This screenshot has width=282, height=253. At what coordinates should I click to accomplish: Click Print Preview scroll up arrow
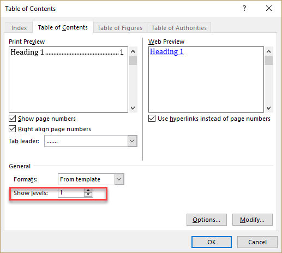point(133,51)
